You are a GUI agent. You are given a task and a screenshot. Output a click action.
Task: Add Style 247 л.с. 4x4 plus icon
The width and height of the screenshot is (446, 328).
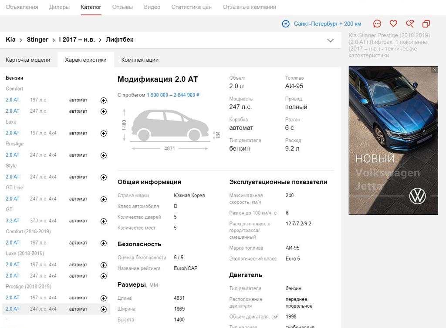click(104, 177)
